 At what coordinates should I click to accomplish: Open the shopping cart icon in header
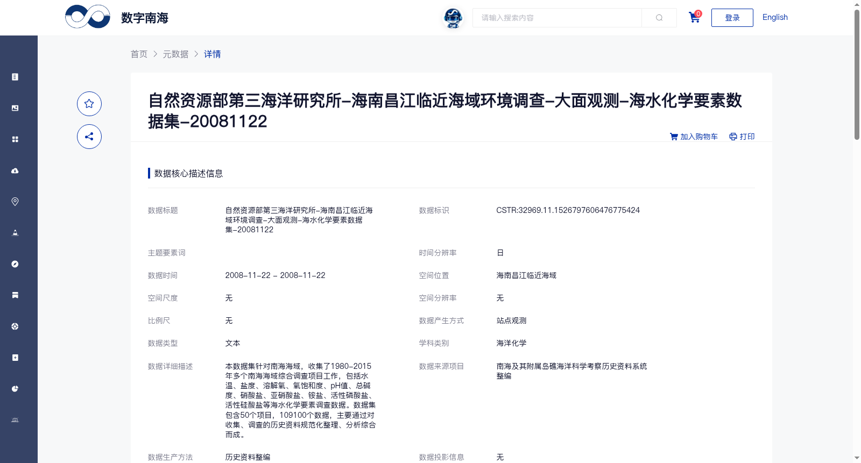pos(695,17)
